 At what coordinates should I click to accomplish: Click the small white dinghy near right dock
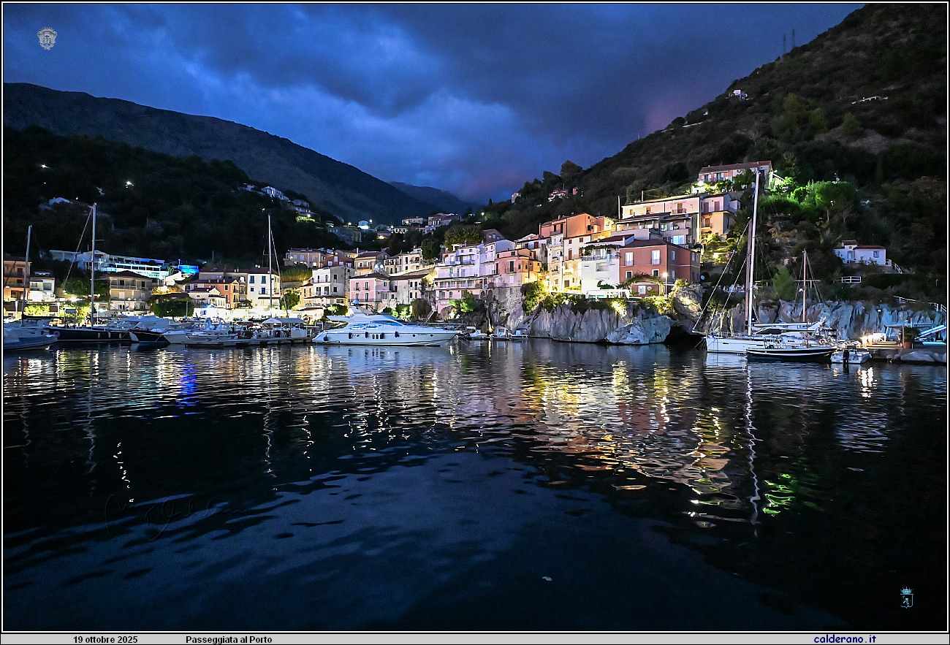[850, 356]
